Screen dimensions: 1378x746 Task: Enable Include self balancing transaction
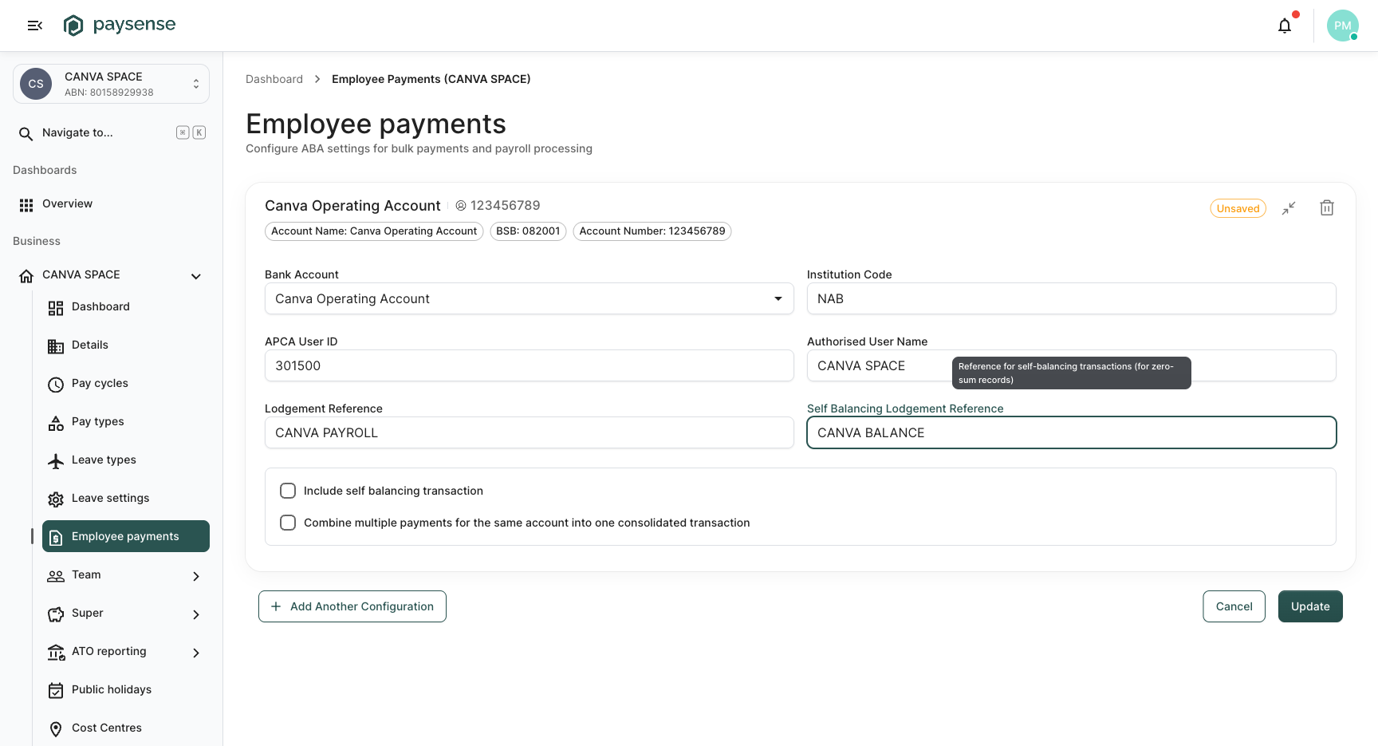pos(288,491)
